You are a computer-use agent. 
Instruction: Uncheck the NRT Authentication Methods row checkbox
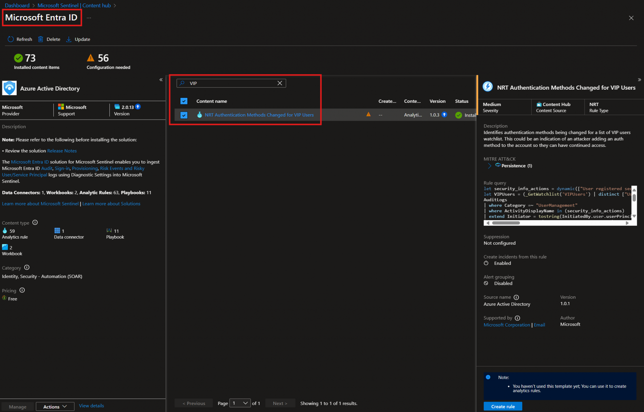(x=184, y=115)
